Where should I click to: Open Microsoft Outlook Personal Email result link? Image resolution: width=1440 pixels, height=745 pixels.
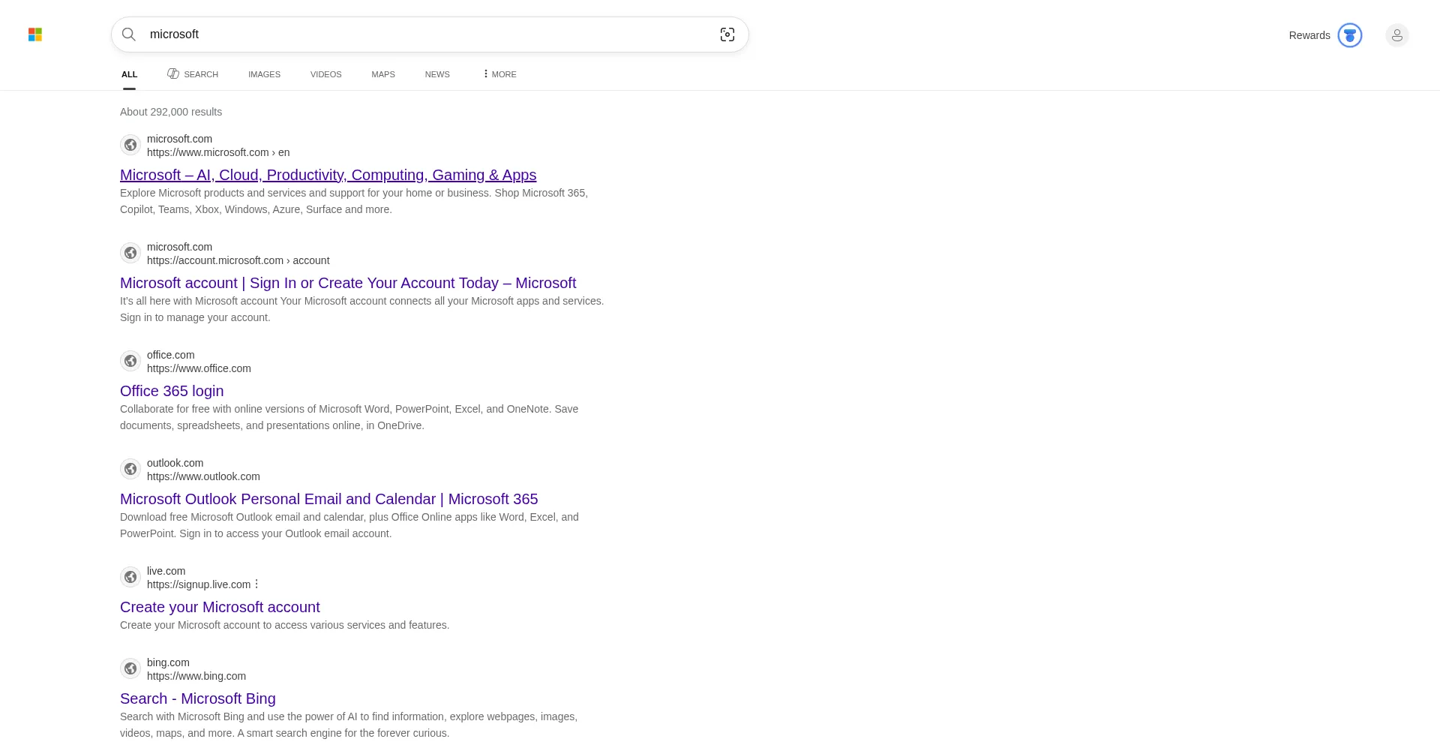pos(329,499)
